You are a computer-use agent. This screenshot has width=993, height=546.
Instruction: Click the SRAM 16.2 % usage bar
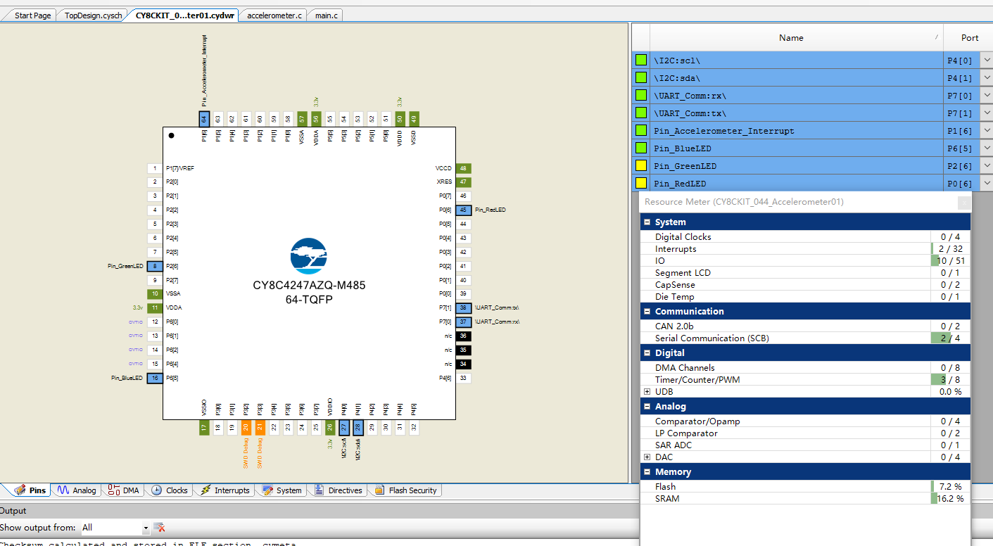949,498
